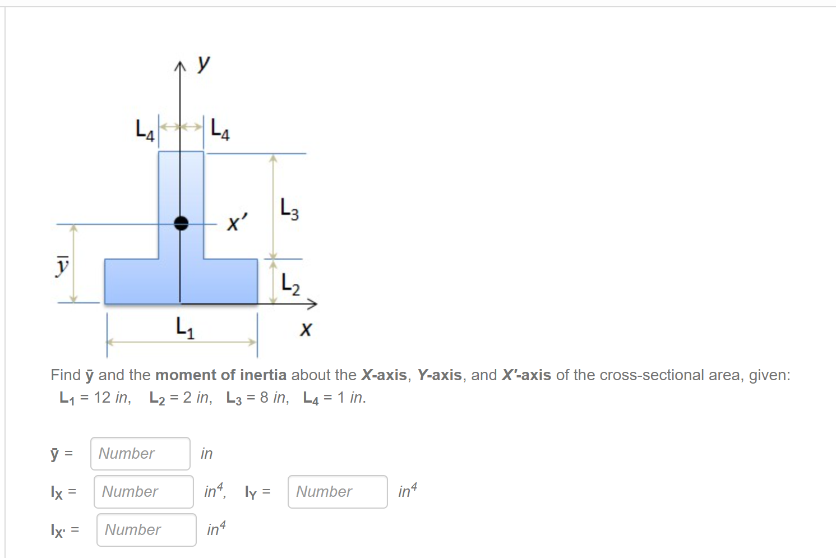Click the Ix' Number input field
Screen dimensions: 836x558
coord(145,529)
